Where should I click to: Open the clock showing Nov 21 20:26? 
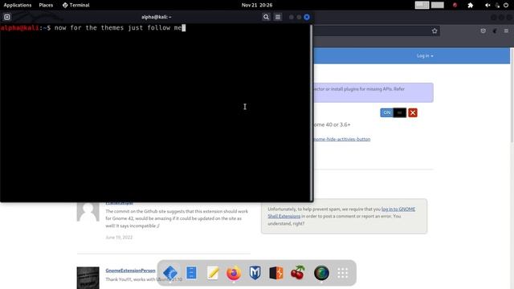pyautogui.click(x=257, y=5)
